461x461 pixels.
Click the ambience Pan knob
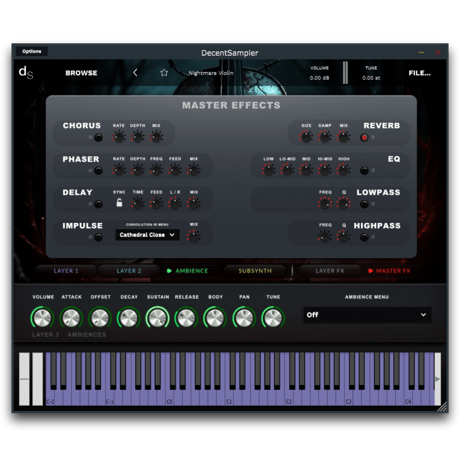coord(244,317)
